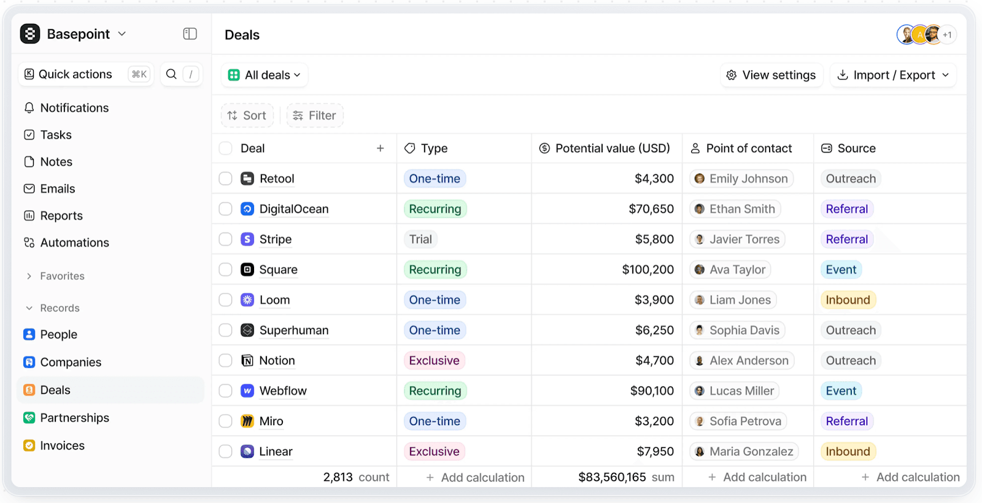Open the All deals view dropdown
This screenshot has width=982, height=503.
[265, 75]
